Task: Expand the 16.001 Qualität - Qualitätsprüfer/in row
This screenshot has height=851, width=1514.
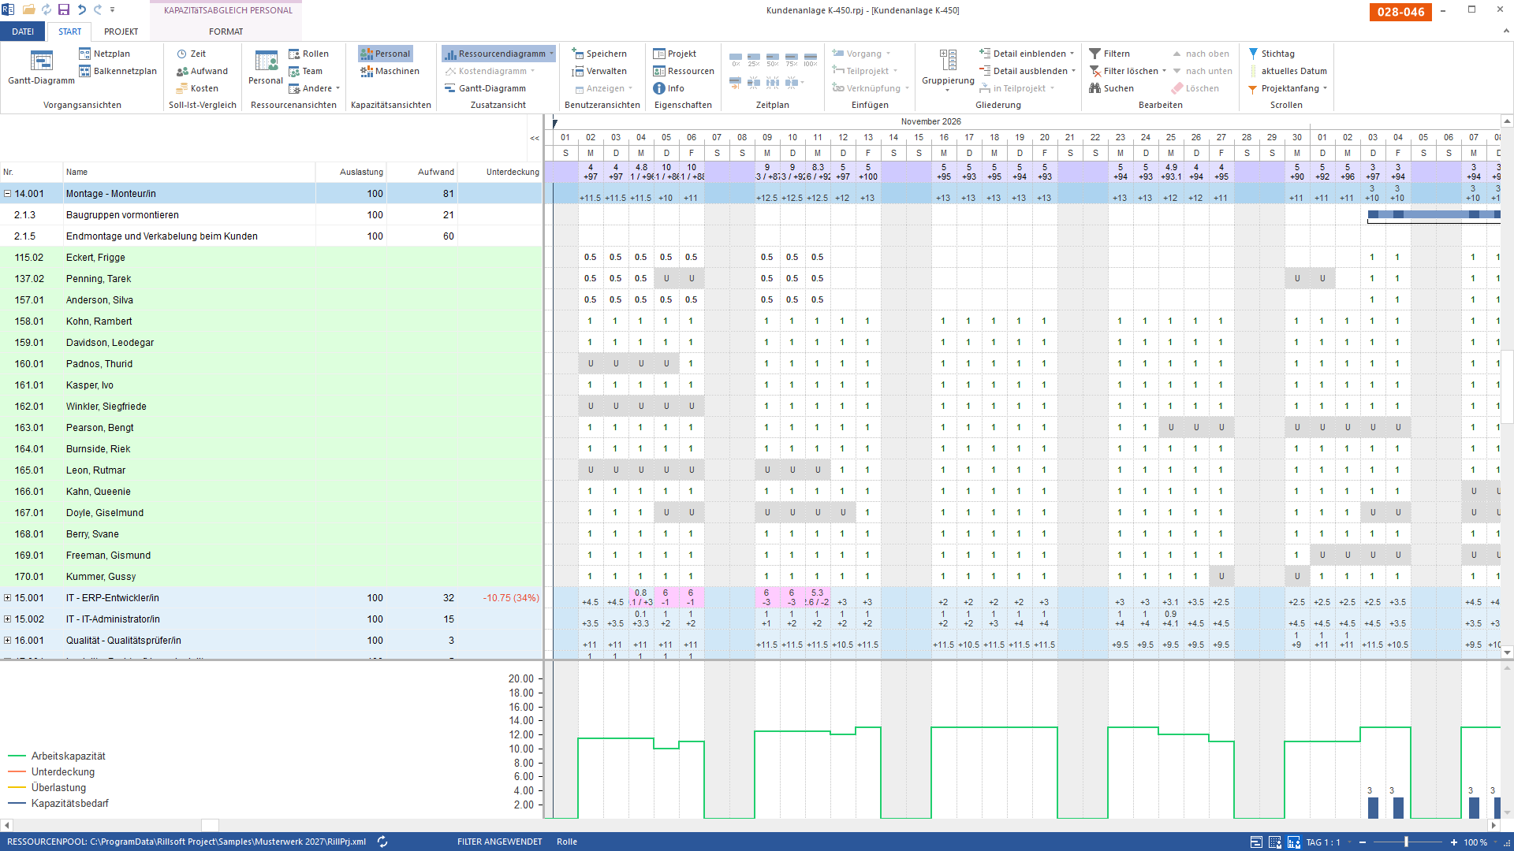Action: pyautogui.click(x=8, y=641)
